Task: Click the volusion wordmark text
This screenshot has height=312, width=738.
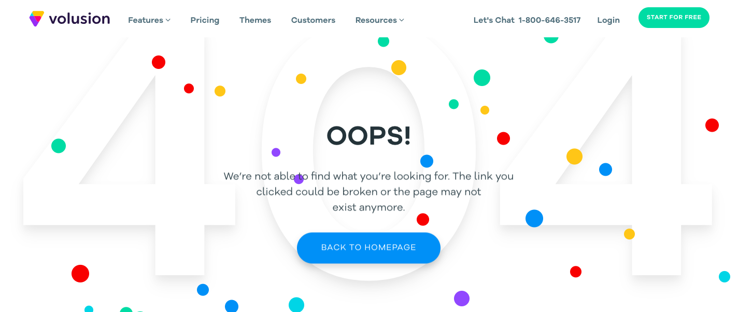Action: tap(79, 19)
